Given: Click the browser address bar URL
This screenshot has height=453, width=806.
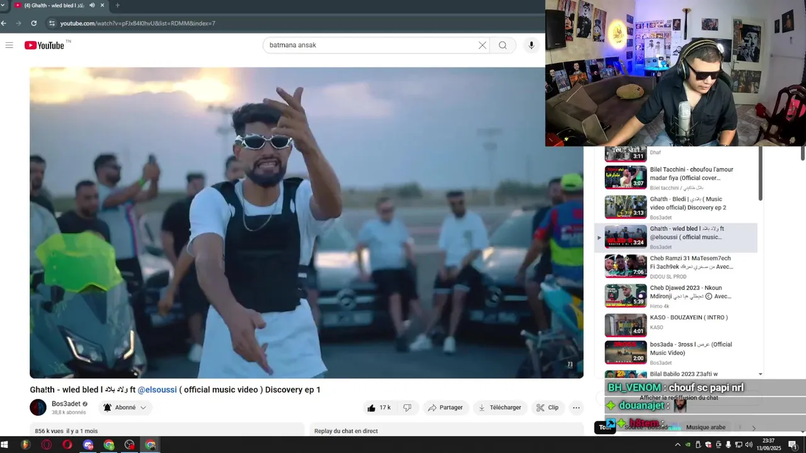Looking at the screenshot, I should tap(138, 23).
